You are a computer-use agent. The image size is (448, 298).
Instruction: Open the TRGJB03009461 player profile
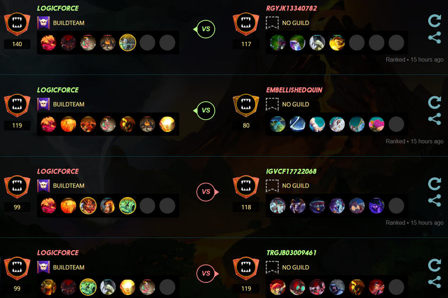[x=291, y=253]
